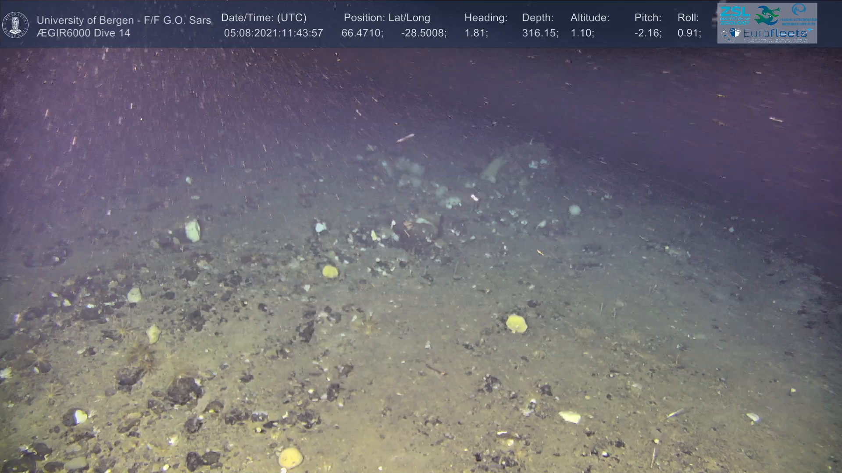The width and height of the screenshot is (842, 473).
Task: Click the 'ÆGIR6000 Dive 14' label
Action: pyautogui.click(x=83, y=33)
